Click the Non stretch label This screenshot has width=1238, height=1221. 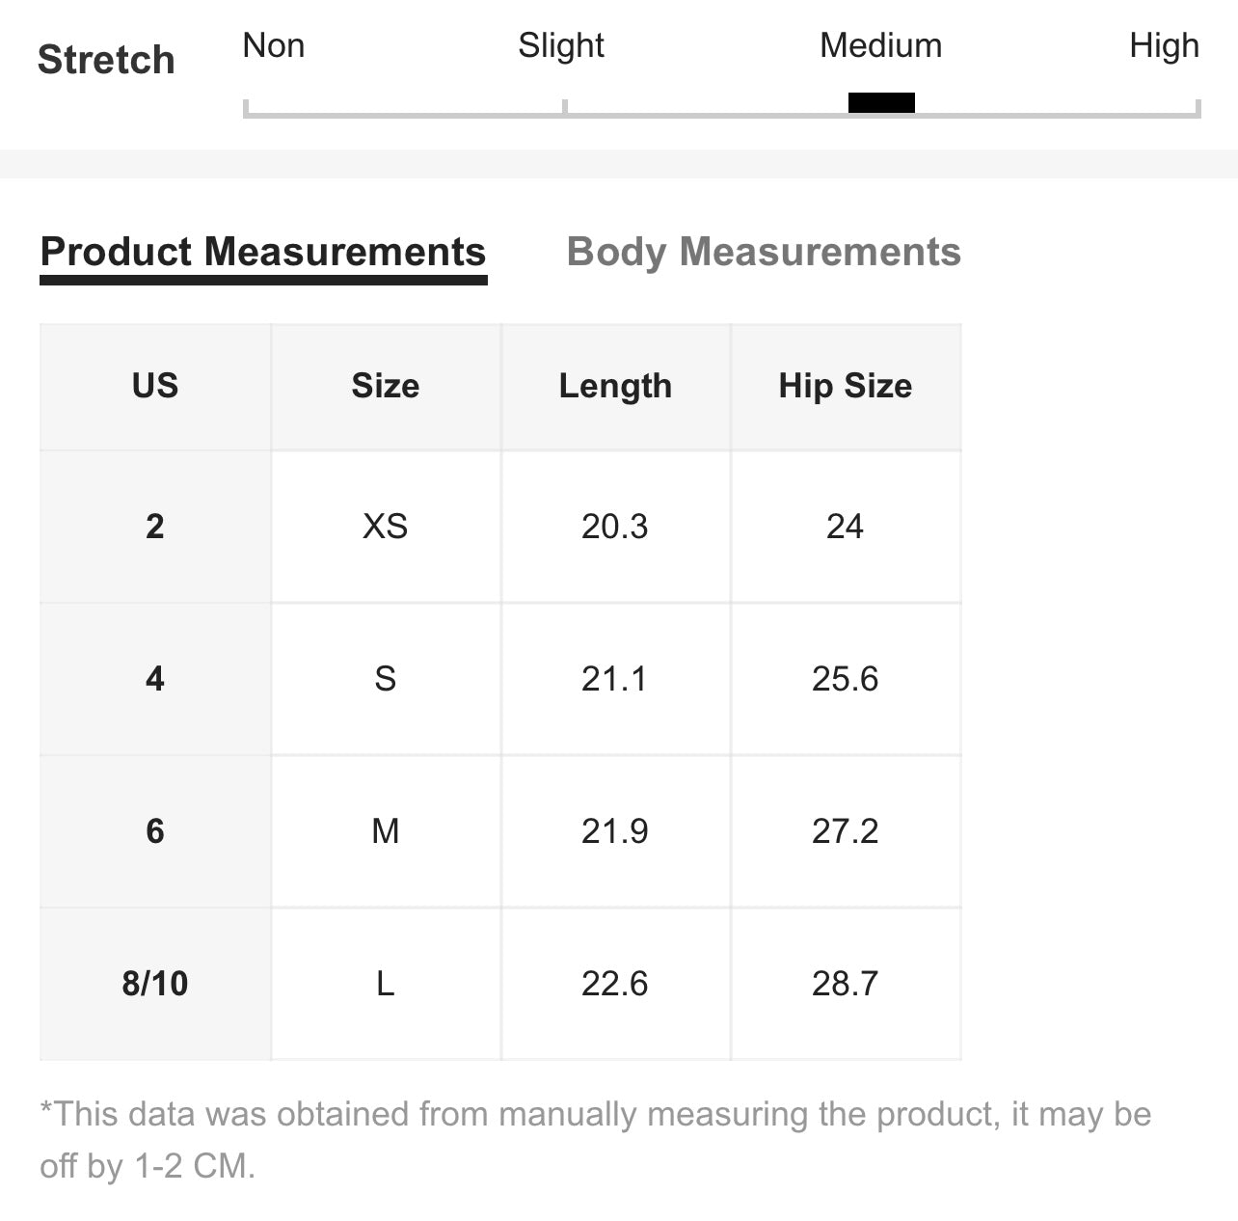274,45
